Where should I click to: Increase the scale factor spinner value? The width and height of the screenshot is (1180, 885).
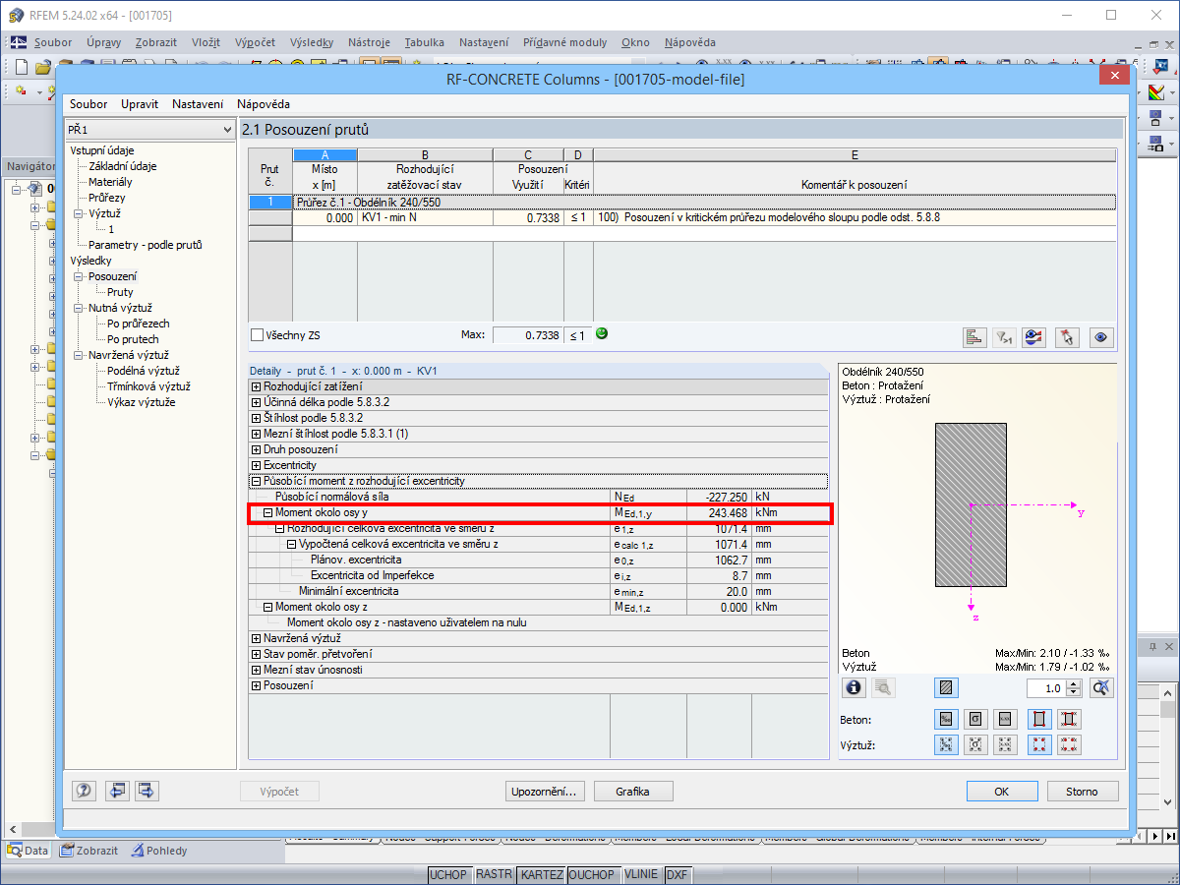[1075, 684]
